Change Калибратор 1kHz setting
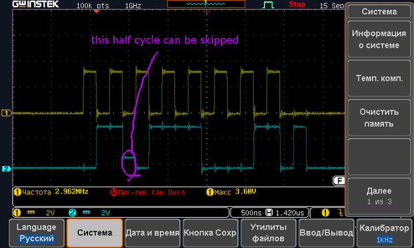The width and height of the screenshot is (414, 248). click(x=384, y=233)
